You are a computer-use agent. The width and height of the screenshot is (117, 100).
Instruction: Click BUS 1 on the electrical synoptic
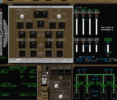[77, 86]
